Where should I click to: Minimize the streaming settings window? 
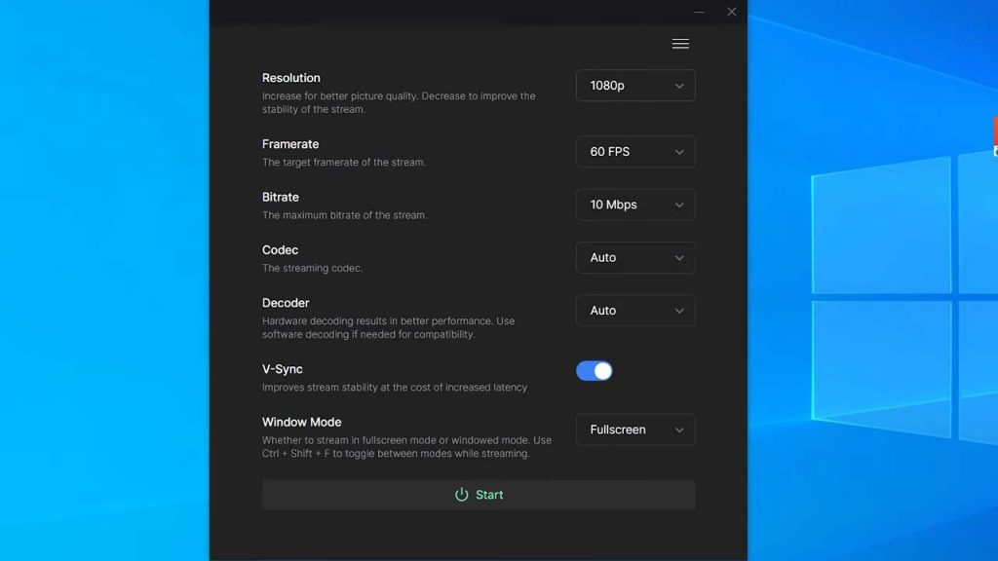click(699, 12)
